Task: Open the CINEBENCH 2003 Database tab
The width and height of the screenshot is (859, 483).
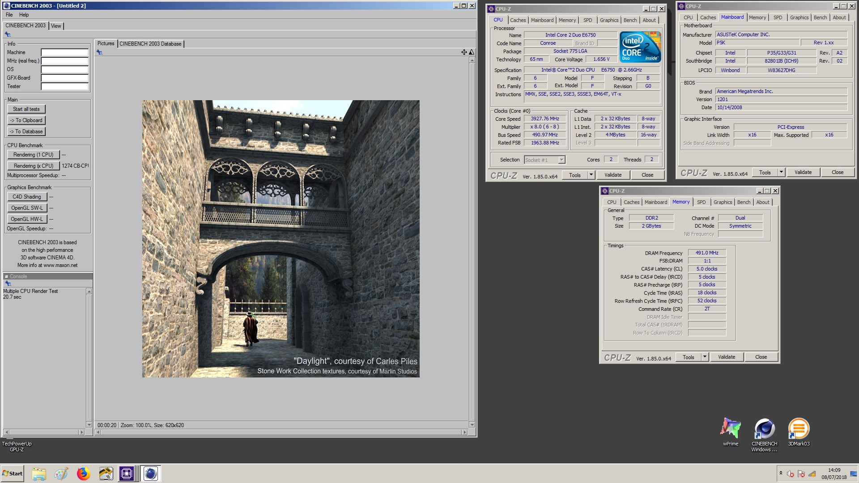Action: [150, 44]
